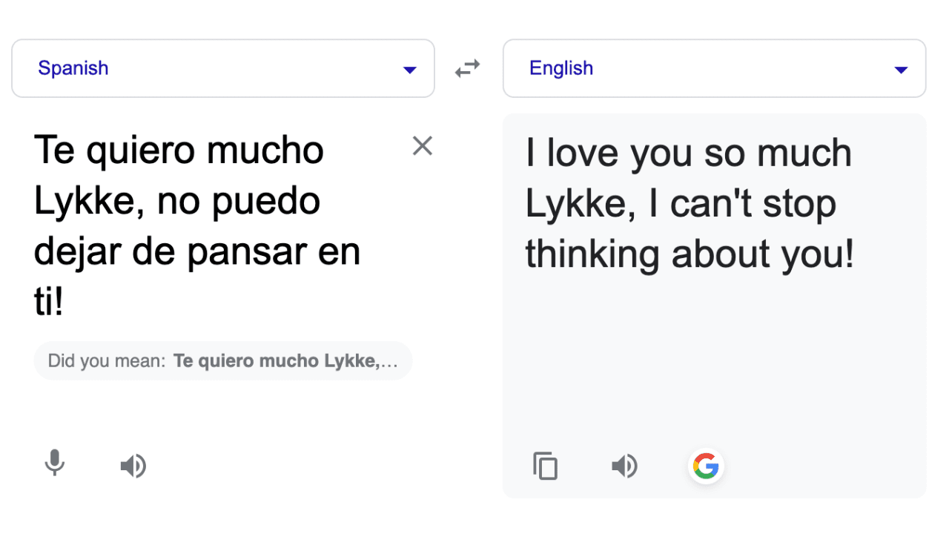
Task: Accept the suggested "Te quiero mucho Lykke" correction
Action: [x=285, y=361]
